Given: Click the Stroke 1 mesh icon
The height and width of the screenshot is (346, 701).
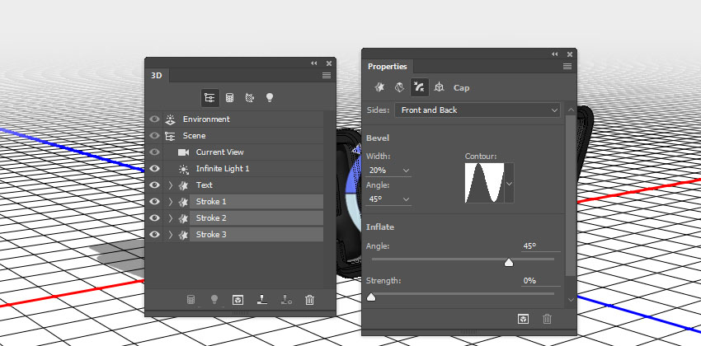Looking at the screenshot, I should [183, 202].
